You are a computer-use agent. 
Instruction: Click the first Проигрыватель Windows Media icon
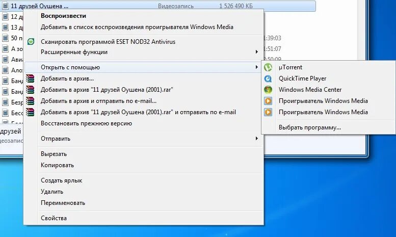coord(268,101)
